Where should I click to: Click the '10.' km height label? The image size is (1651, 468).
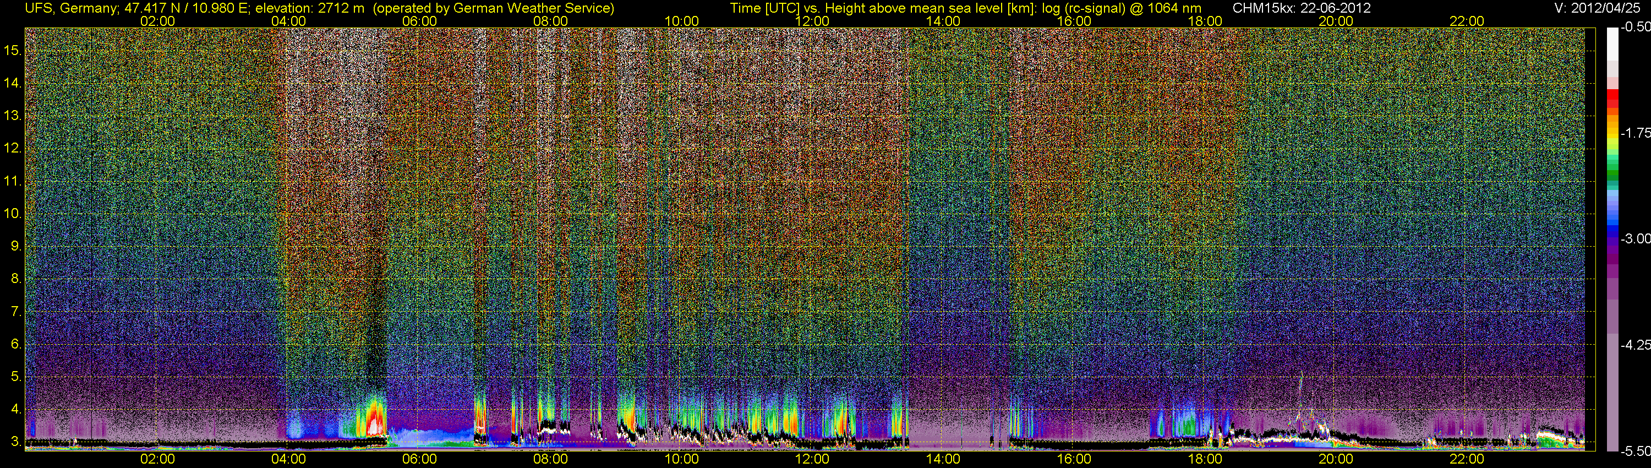(x=13, y=214)
